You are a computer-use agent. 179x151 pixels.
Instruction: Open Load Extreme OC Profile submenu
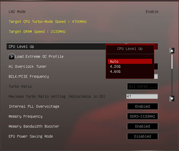click(36, 57)
